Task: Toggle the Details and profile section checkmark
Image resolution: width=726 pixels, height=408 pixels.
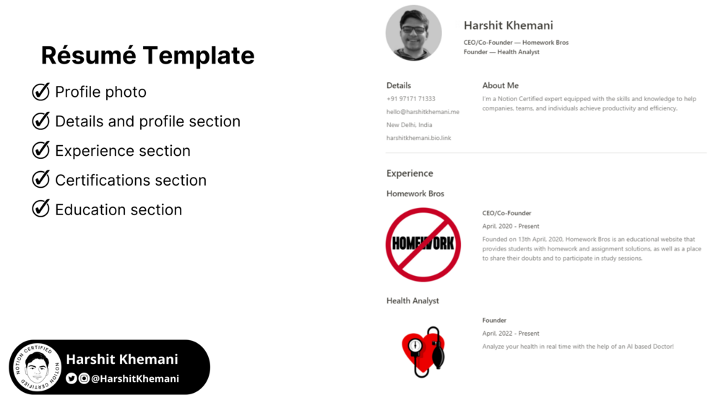Action: coord(41,121)
